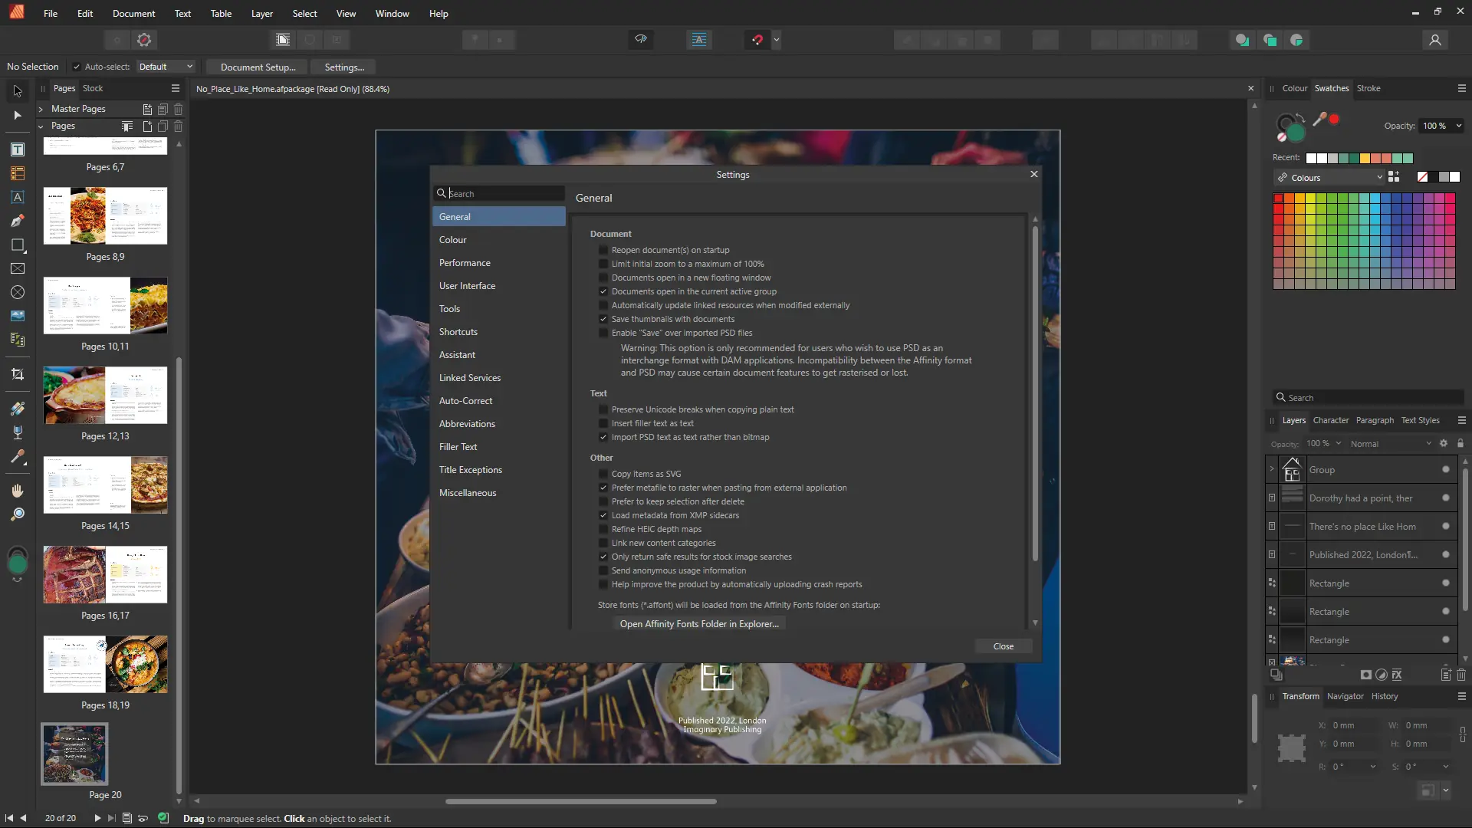Click Open Affinity Fonts Folder in Explorer
This screenshot has height=828, width=1472.
[x=698, y=624]
